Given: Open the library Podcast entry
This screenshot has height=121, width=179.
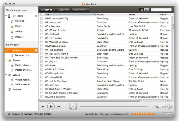Looking at the screenshot, I should click(x=17, y=90).
